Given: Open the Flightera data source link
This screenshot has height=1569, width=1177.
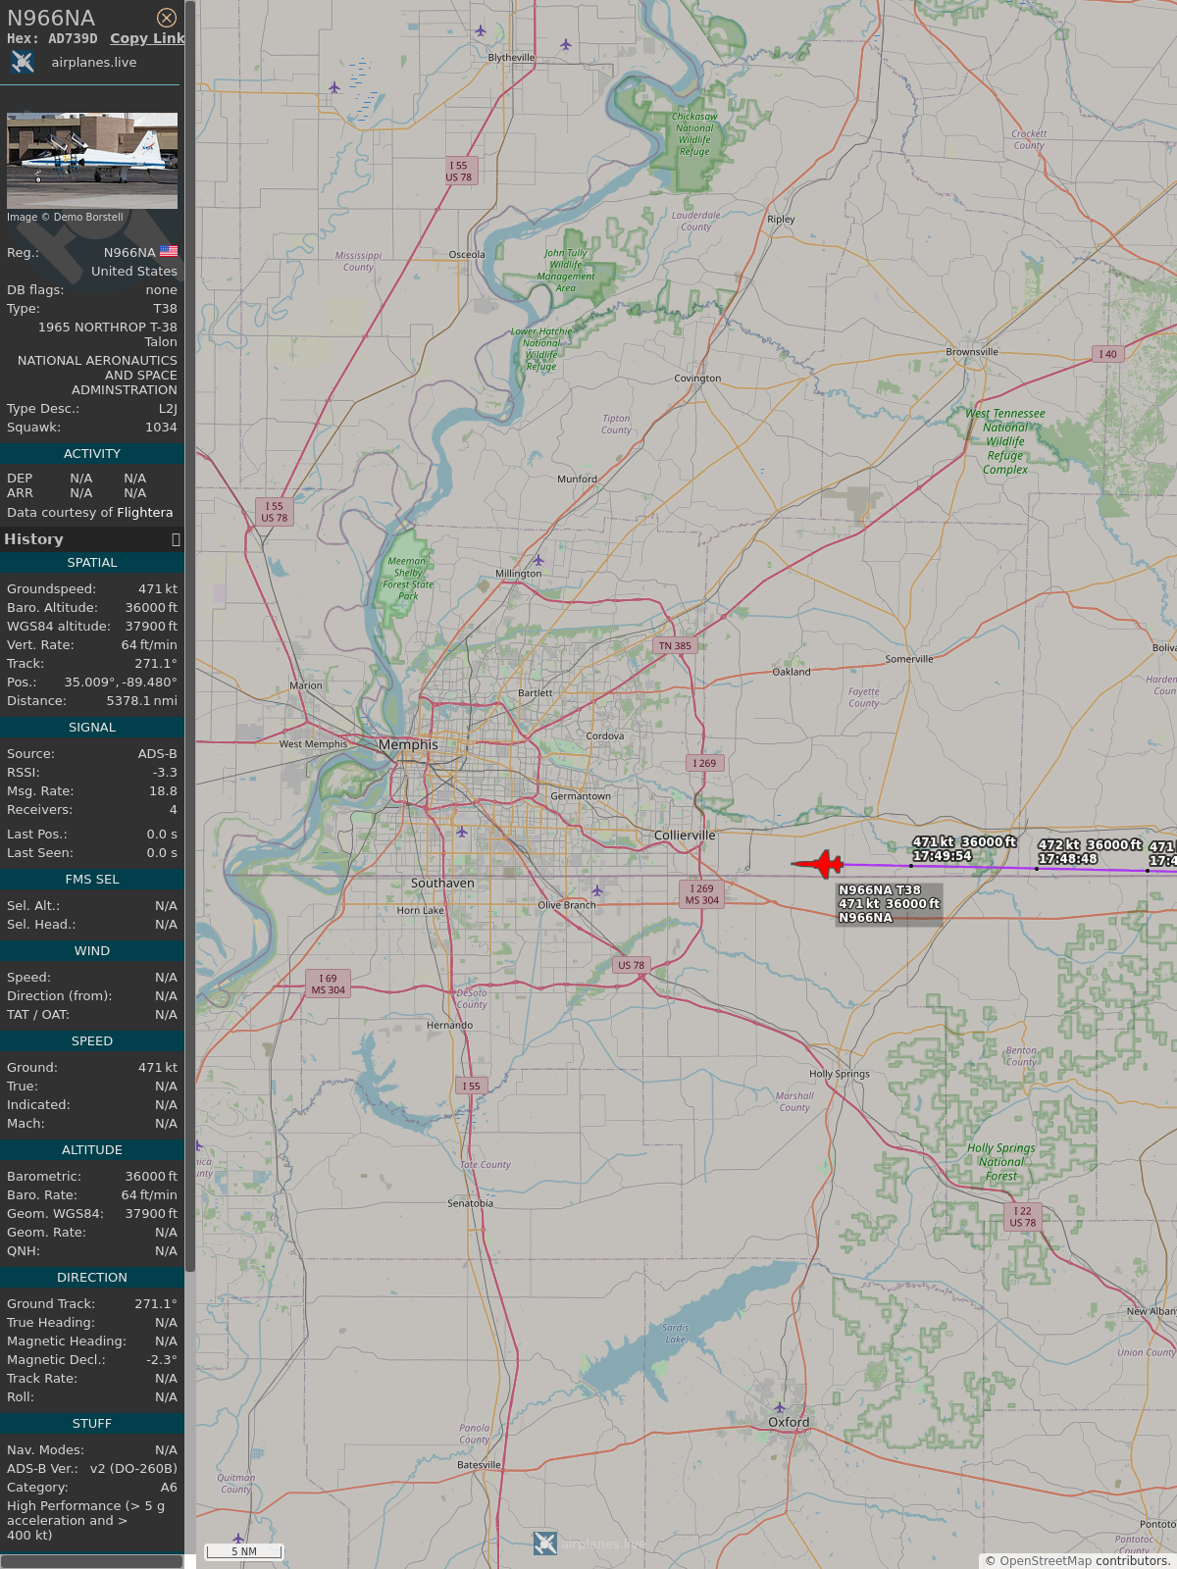Looking at the screenshot, I should (144, 513).
